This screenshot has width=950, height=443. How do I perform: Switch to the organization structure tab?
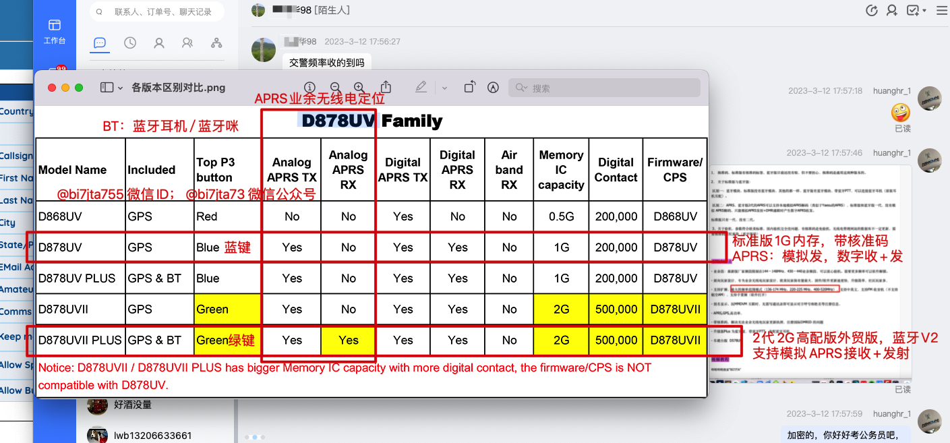pyautogui.click(x=216, y=42)
